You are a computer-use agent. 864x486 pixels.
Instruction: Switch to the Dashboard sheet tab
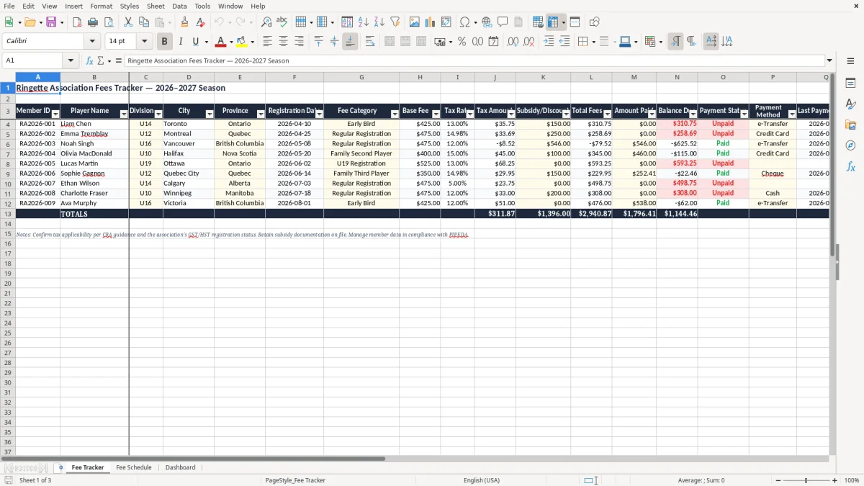click(x=180, y=467)
